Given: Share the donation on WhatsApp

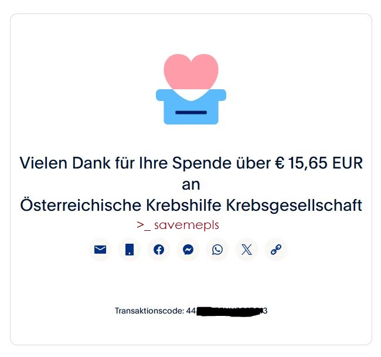Looking at the screenshot, I should 217,250.
